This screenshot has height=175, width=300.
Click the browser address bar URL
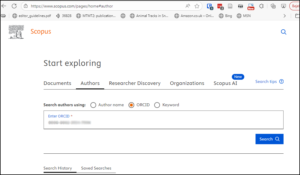(72, 6)
